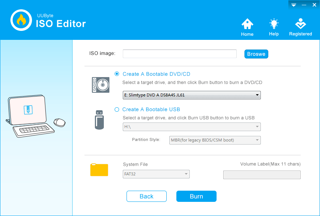Click the UUByte flame logo
This screenshot has width=320, height=216.
21,20
